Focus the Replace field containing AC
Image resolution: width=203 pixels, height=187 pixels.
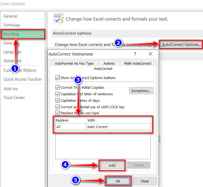pos(71,127)
